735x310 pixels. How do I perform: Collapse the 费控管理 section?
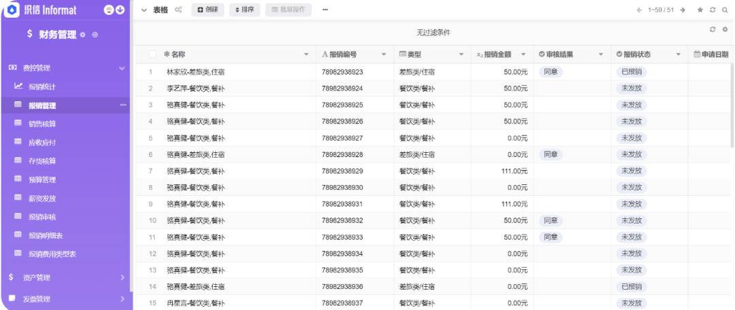point(122,69)
